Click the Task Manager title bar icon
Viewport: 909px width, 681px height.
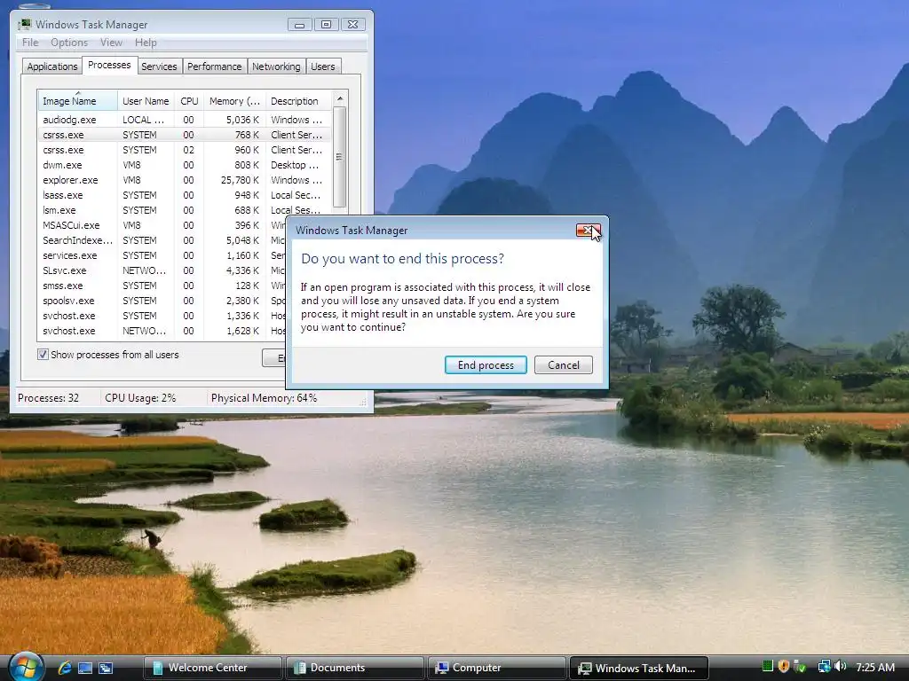pyautogui.click(x=24, y=24)
